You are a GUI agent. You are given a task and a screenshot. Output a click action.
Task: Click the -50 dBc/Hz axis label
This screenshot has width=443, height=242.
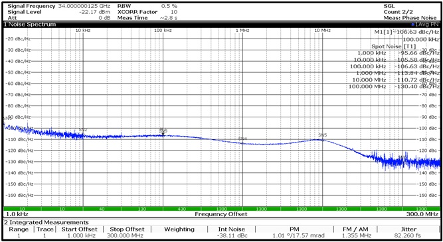(x=18, y=72)
